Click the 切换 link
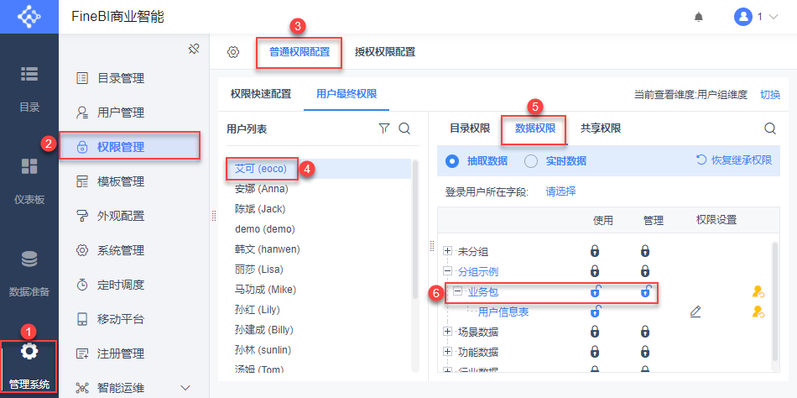This screenshot has width=797, height=398. pyautogui.click(x=769, y=94)
